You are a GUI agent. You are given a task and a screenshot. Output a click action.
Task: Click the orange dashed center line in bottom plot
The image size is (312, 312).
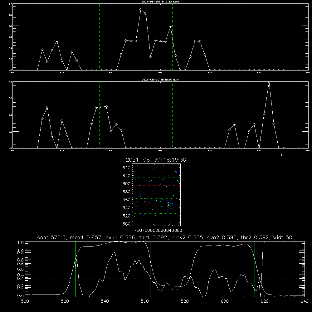pyautogui.click(x=165, y=269)
